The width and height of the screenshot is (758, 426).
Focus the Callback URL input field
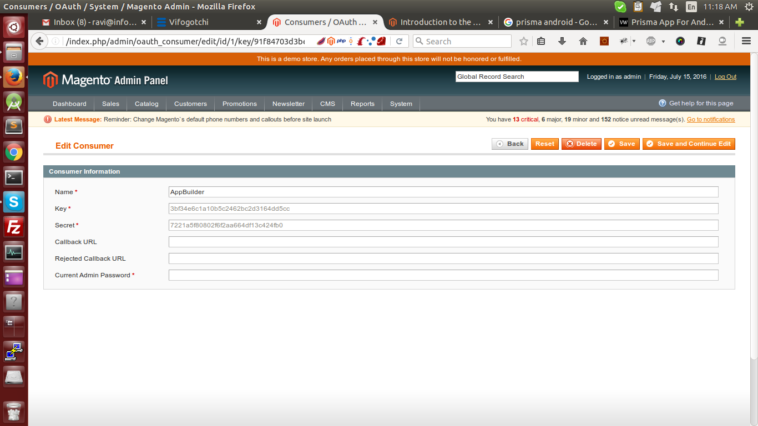[x=443, y=242]
